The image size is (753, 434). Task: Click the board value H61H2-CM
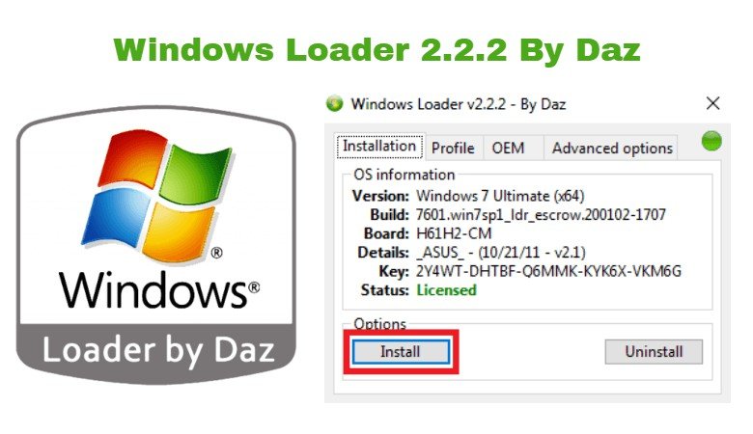pos(454,233)
